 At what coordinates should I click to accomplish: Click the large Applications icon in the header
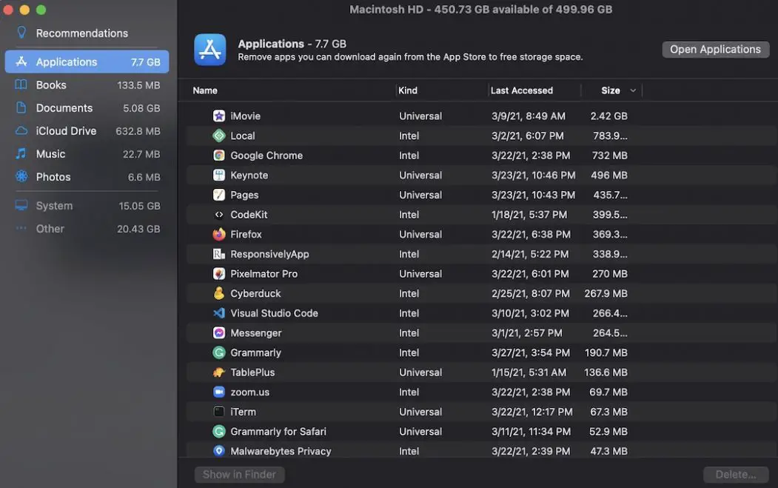pos(210,49)
